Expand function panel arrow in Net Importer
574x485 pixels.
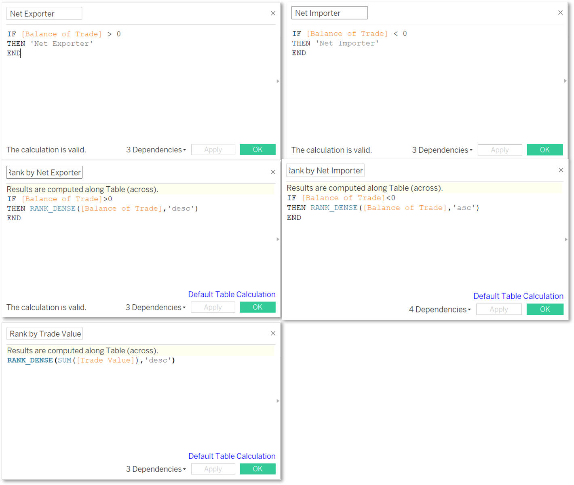565,81
